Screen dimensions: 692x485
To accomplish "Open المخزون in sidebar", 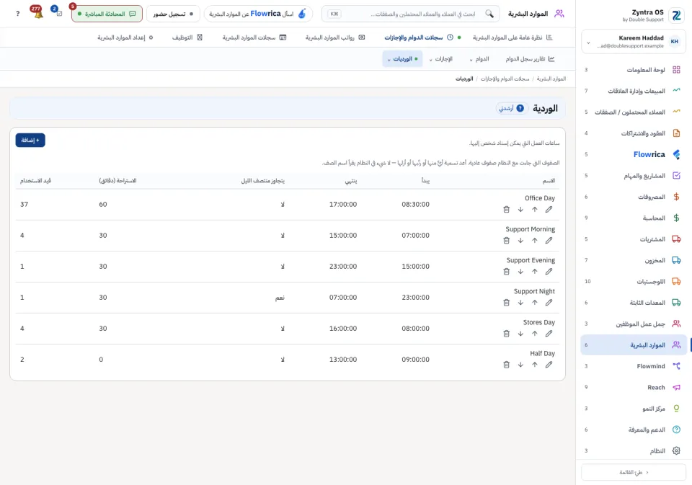I will pyautogui.click(x=634, y=260).
